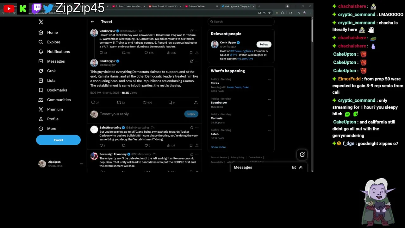Retweet the main tweet with 52 retweets
This screenshot has width=405, height=228.
(x=121, y=103)
